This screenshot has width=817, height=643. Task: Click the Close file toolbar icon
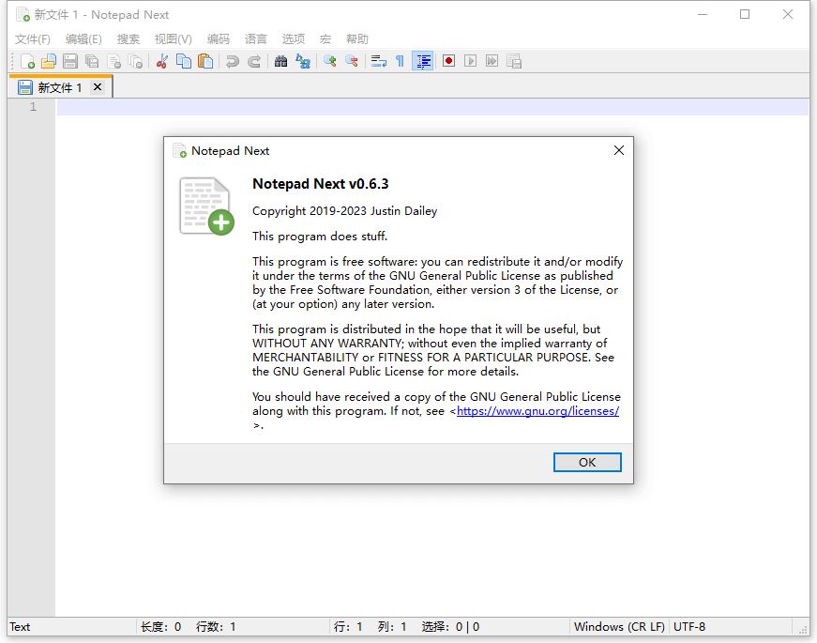pyautogui.click(x=114, y=62)
